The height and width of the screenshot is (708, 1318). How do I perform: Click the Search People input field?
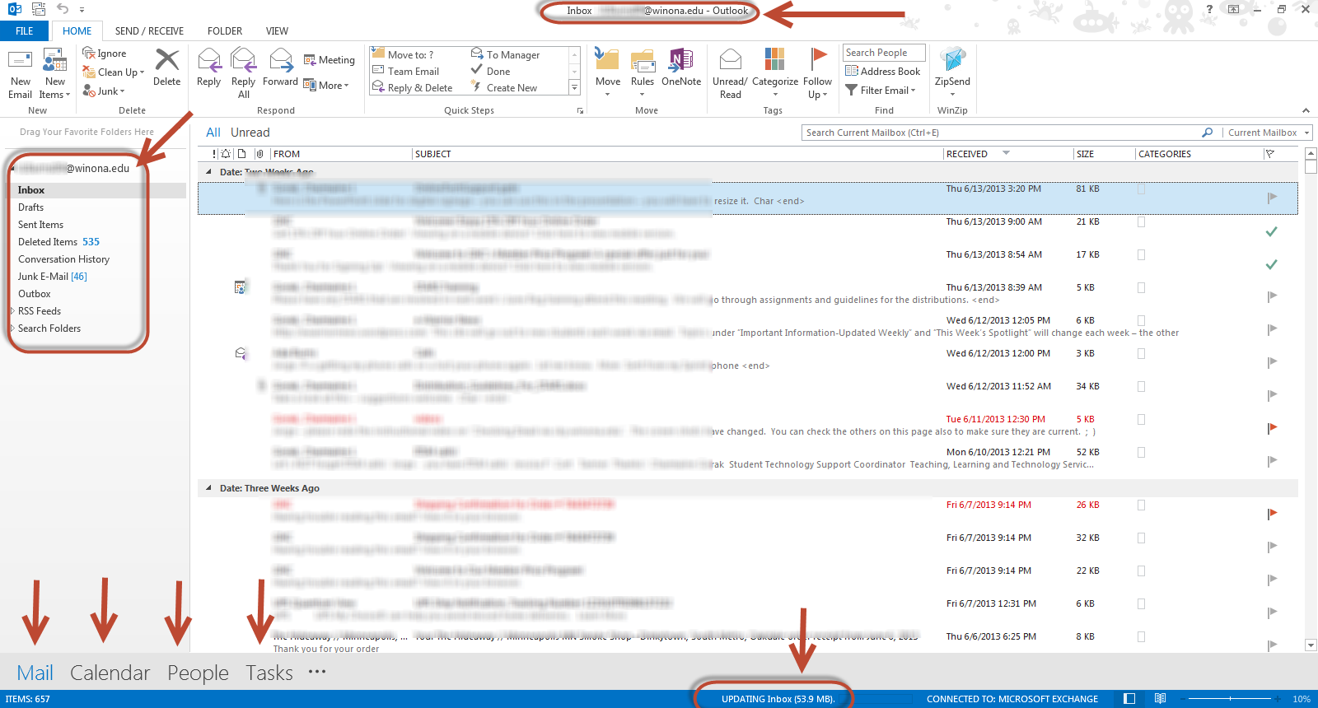[x=883, y=53]
